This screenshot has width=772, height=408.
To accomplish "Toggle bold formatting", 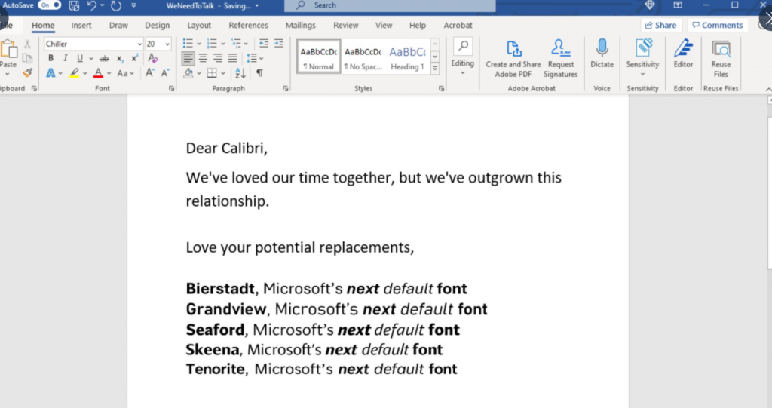I will 51,58.
